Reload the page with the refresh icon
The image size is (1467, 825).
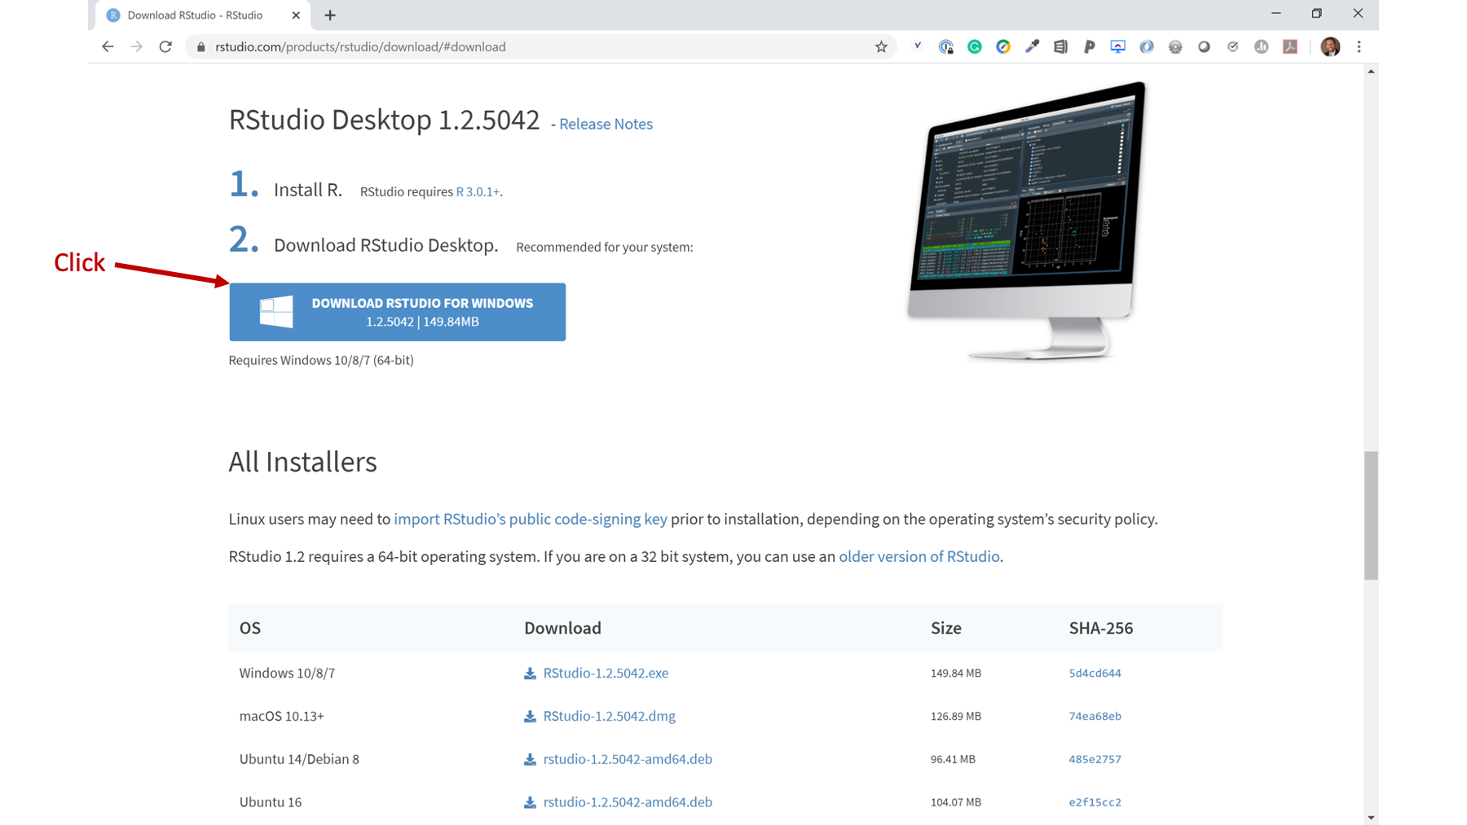point(165,46)
